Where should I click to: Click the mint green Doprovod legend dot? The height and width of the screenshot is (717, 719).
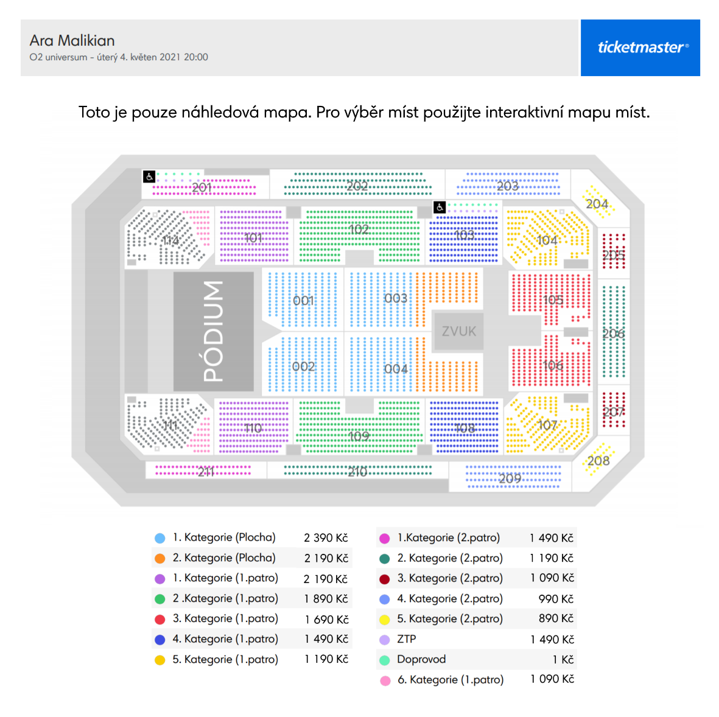385,660
